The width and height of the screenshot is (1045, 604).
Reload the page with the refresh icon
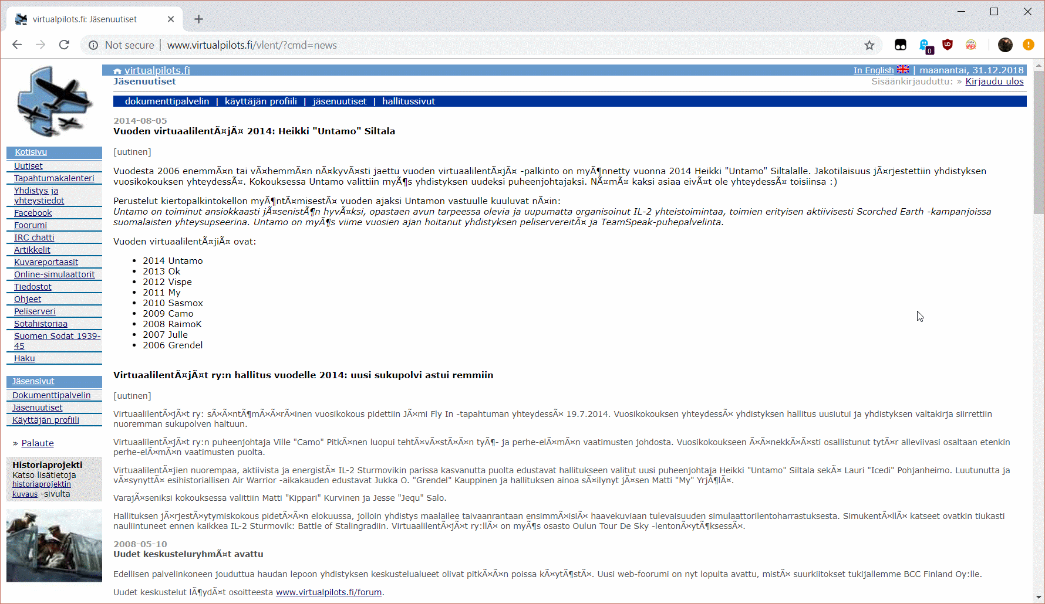point(65,45)
